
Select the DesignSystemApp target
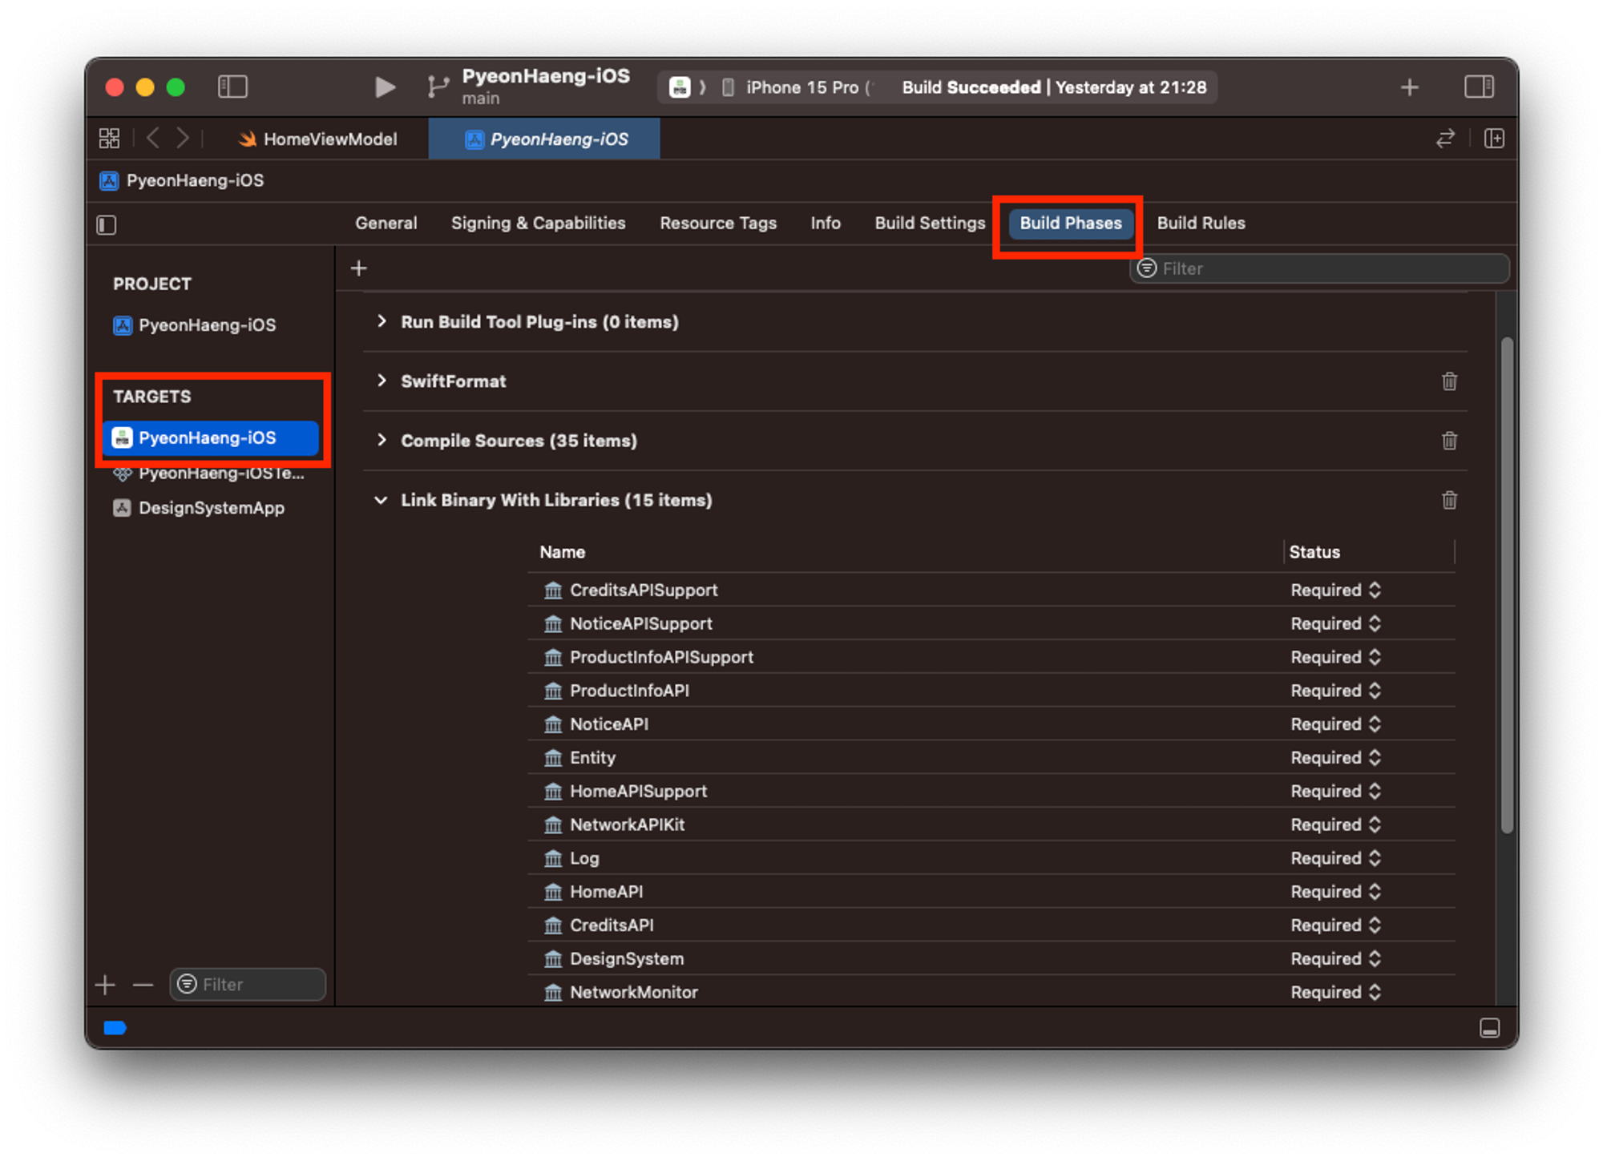211,508
